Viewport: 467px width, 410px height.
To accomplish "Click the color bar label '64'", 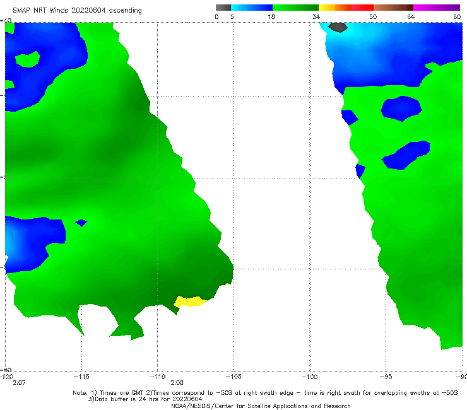I will [411, 16].
